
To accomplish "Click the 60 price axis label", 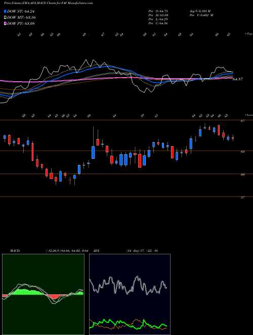I will [243, 175].
